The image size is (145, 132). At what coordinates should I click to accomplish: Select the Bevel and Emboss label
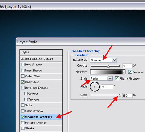(x=36, y=88)
